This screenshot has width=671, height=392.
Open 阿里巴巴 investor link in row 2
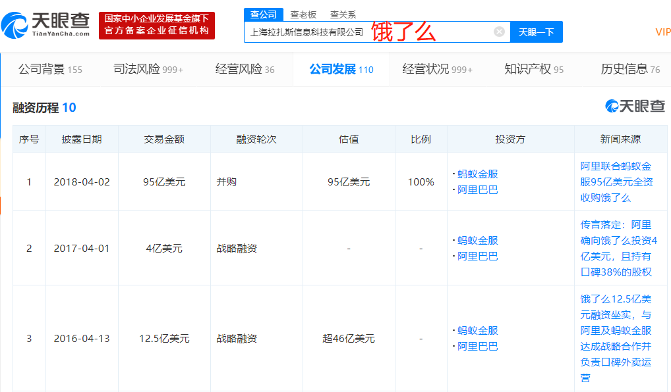478,257
